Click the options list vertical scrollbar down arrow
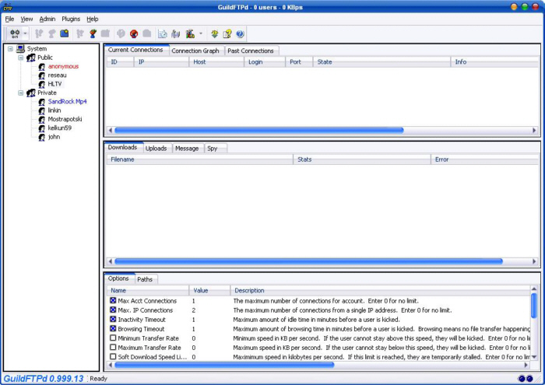This screenshot has height=385, width=545. 534,357
